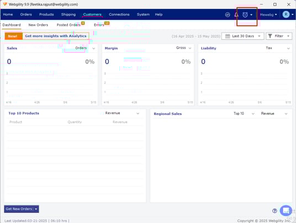
Task: Open Get more insights with Analytics link
Action: 56,36
